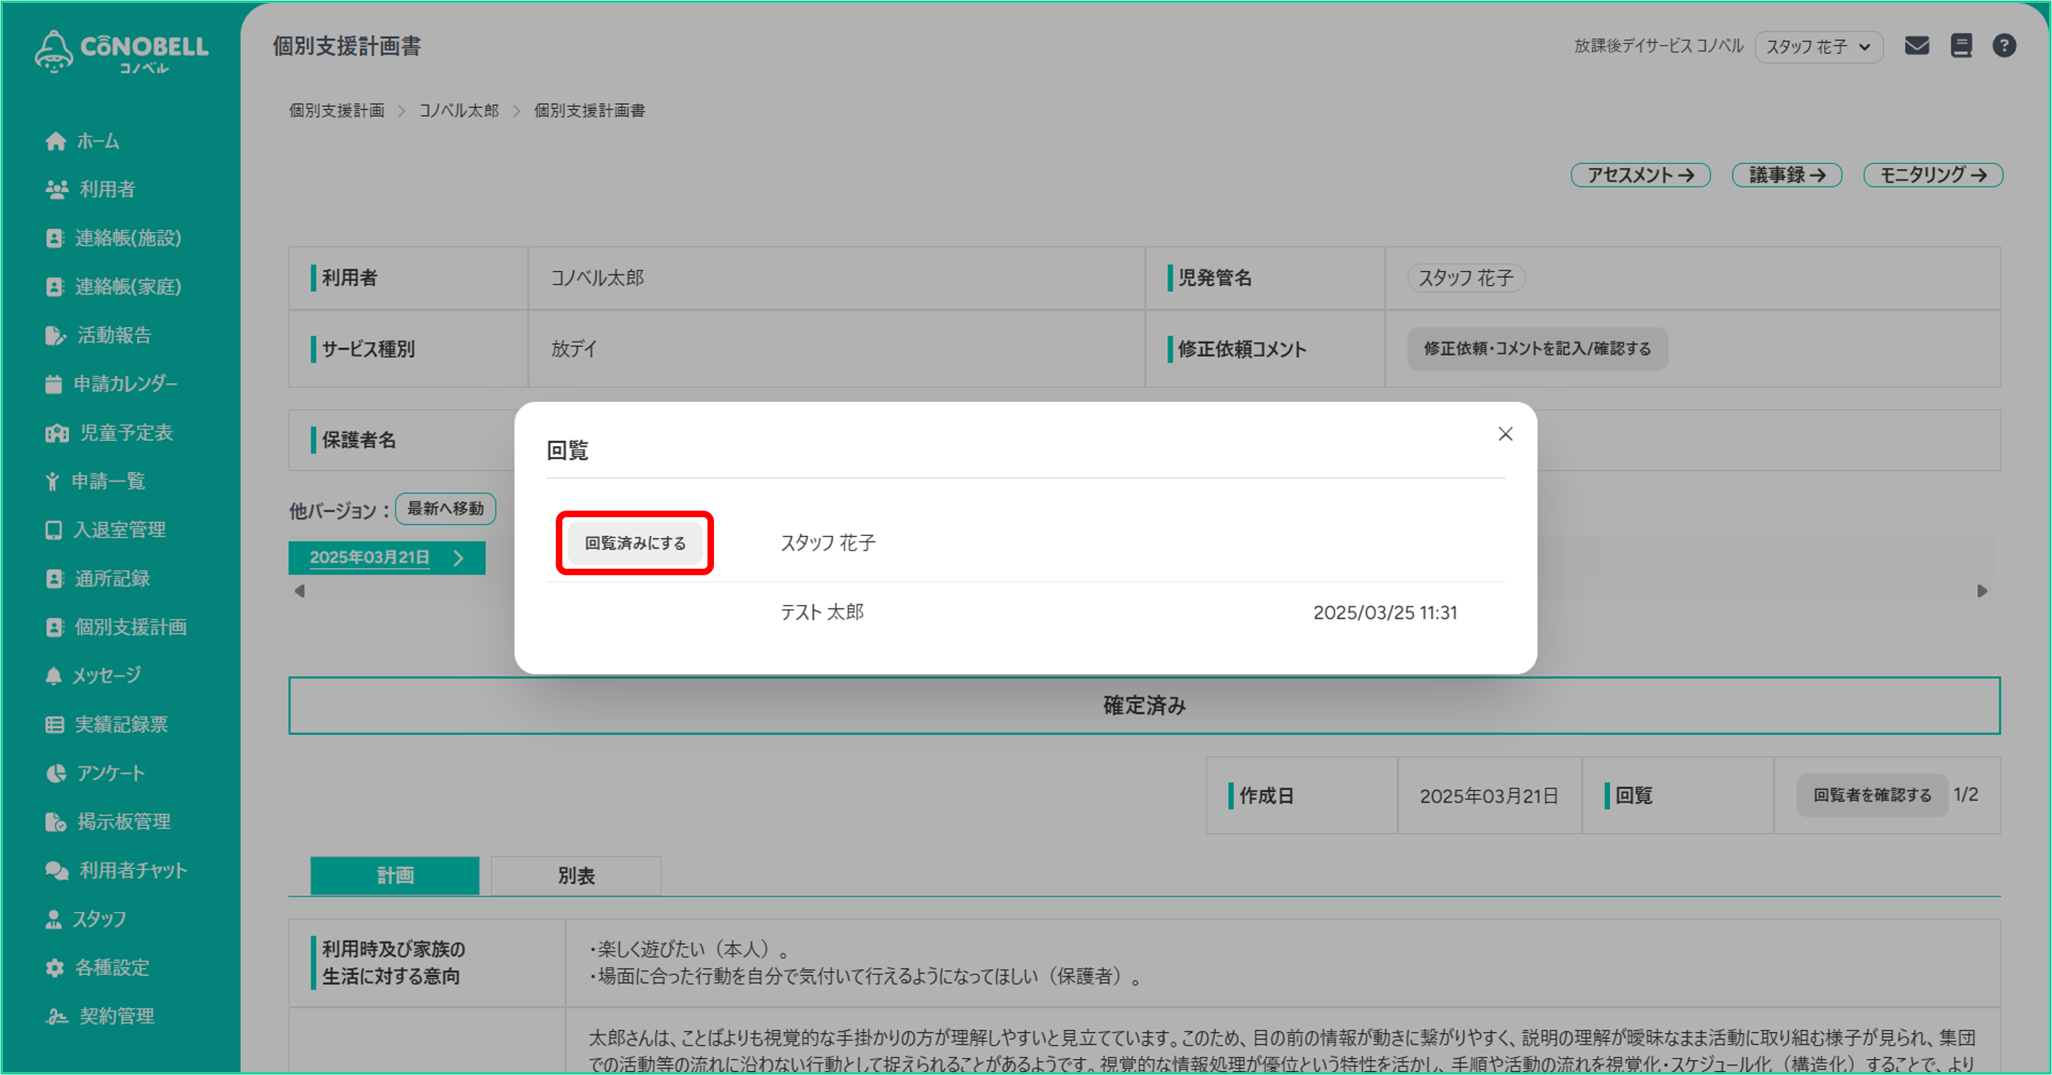Image resolution: width=2052 pixels, height=1075 pixels.
Task: Open 通所記録 sidebar icon
Action: point(54,578)
